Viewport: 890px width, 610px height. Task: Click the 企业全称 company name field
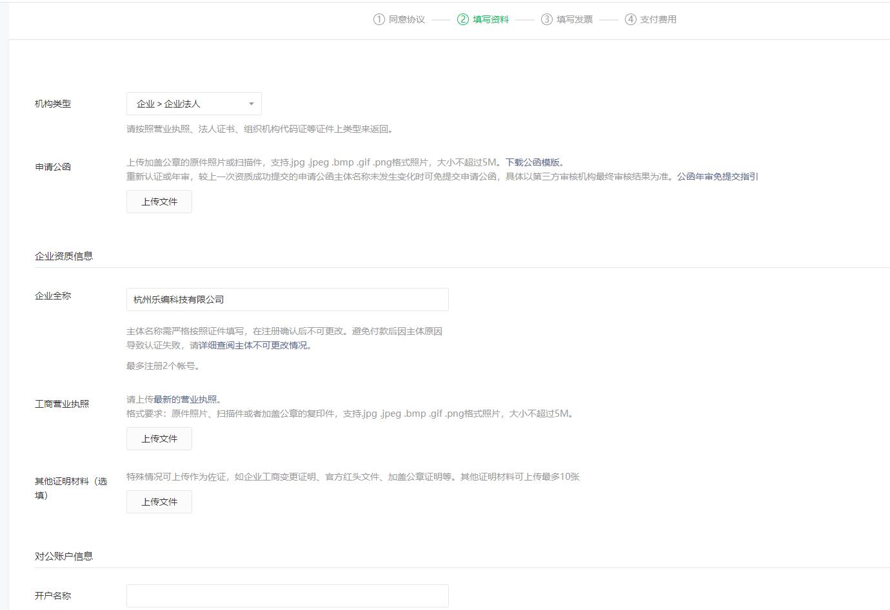[x=287, y=299]
